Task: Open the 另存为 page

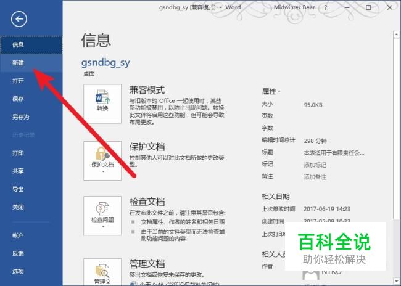Action: click(31, 117)
